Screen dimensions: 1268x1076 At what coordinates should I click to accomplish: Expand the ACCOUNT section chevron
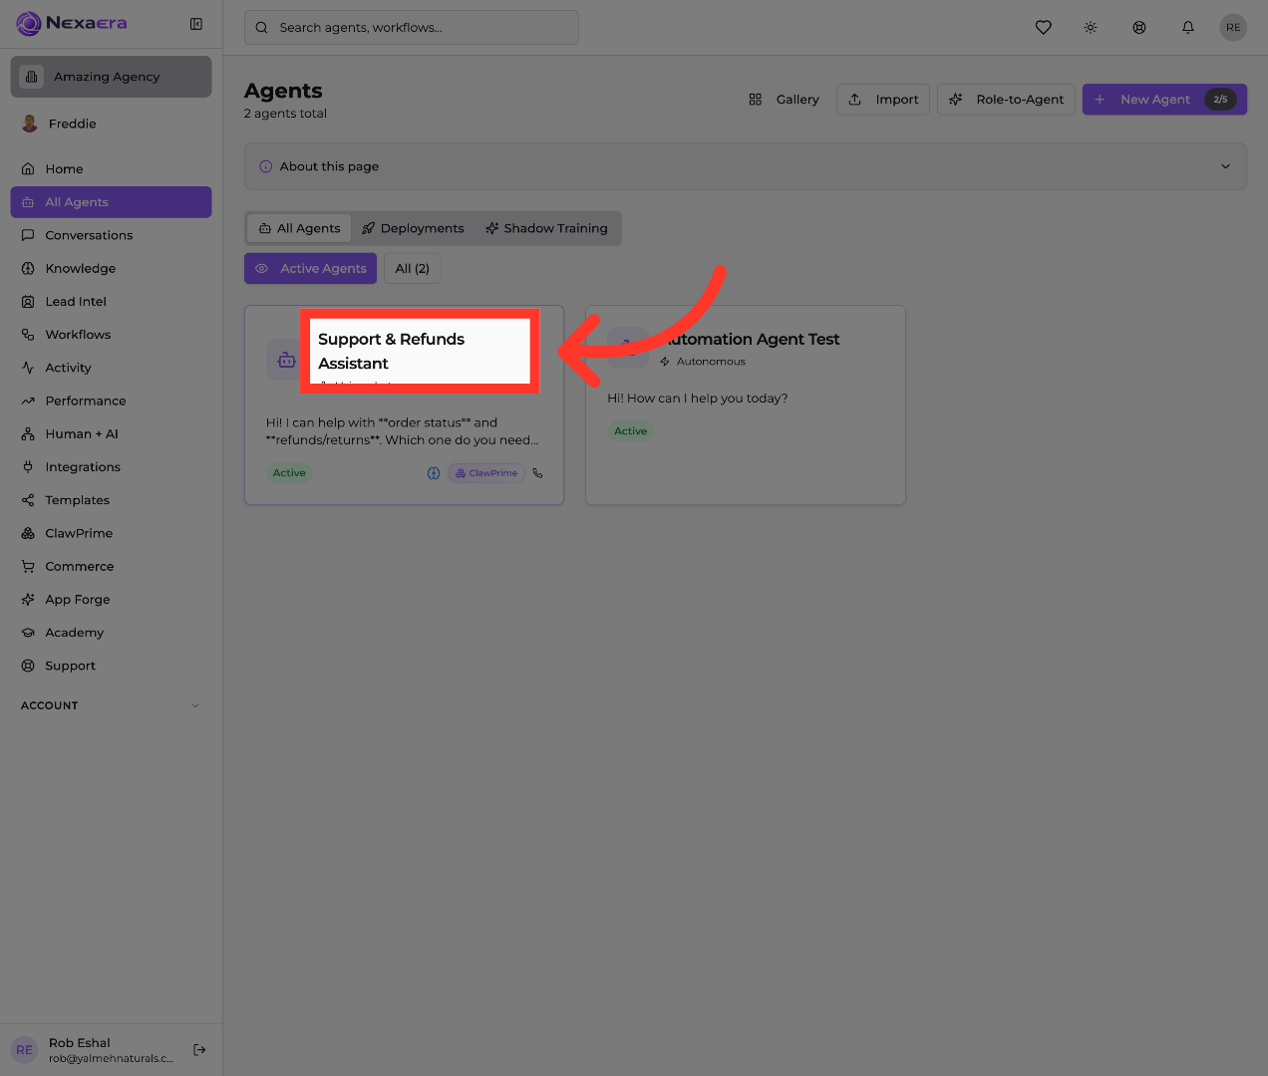tap(195, 705)
